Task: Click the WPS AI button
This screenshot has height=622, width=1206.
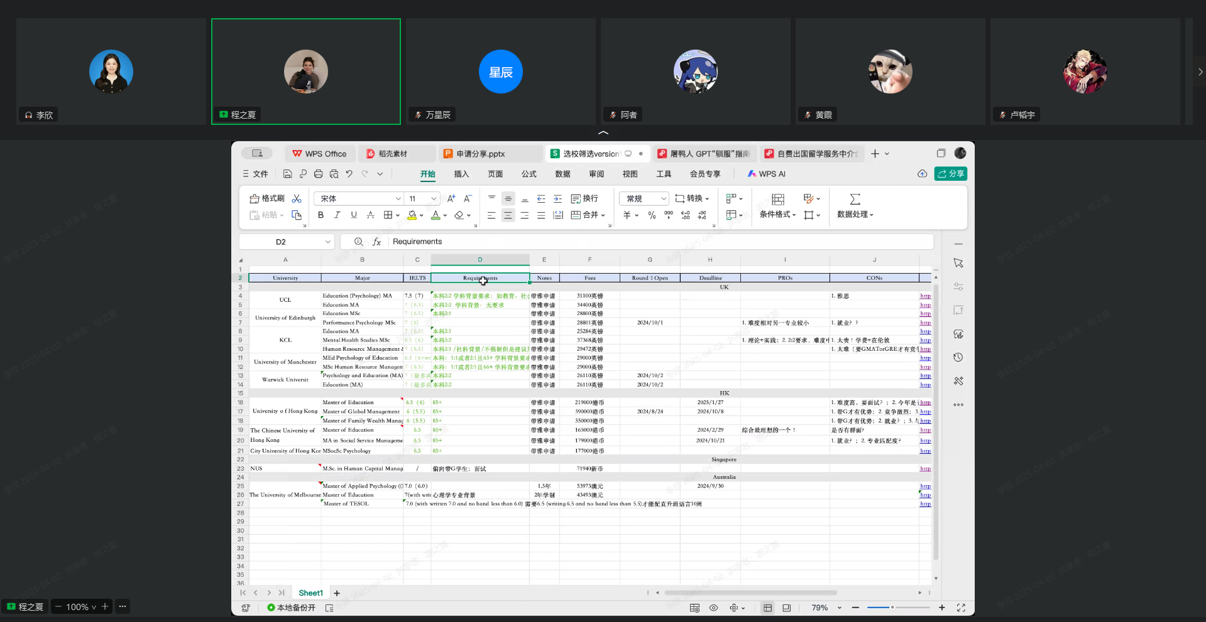Action: tap(767, 174)
